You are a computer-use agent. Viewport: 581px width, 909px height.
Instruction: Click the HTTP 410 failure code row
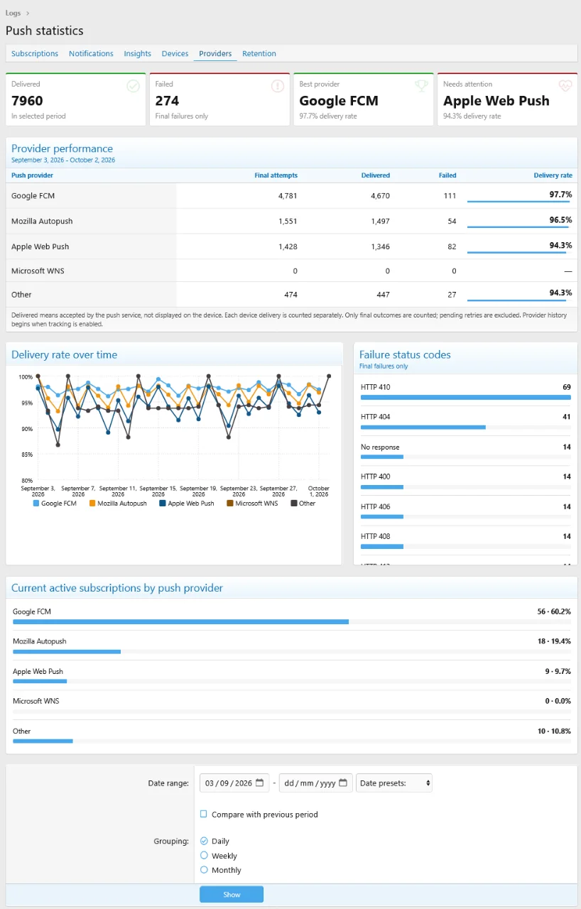point(465,391)
